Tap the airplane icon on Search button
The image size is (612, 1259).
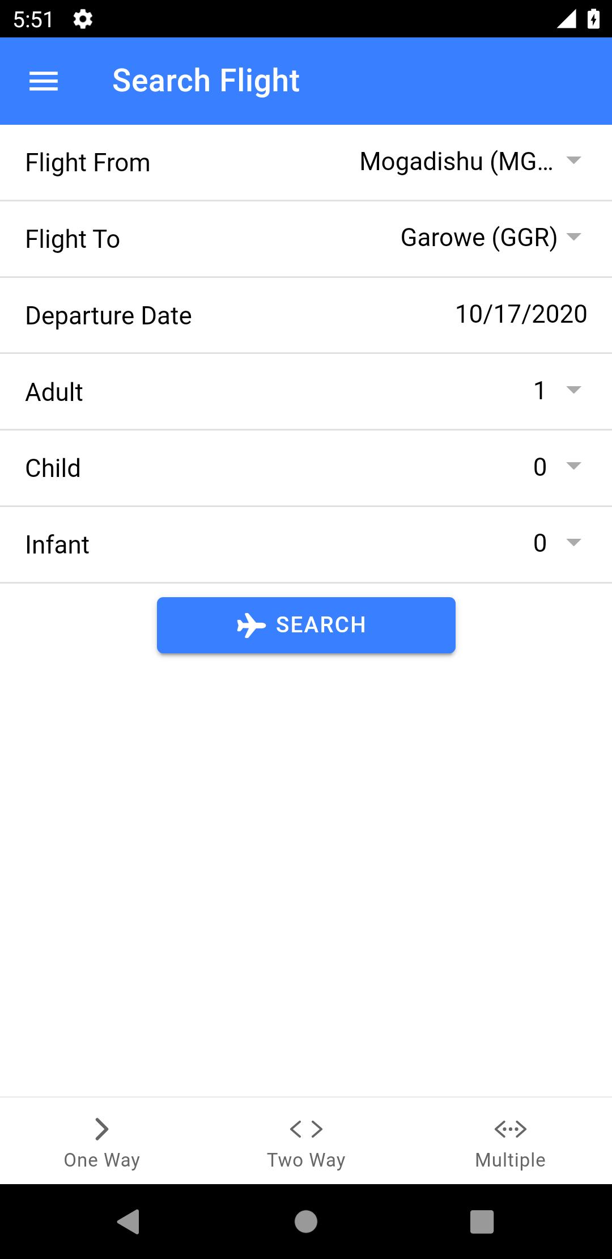point(251,626)
